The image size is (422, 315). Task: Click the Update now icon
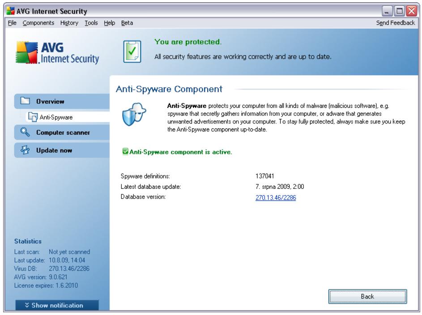point(25,150)
